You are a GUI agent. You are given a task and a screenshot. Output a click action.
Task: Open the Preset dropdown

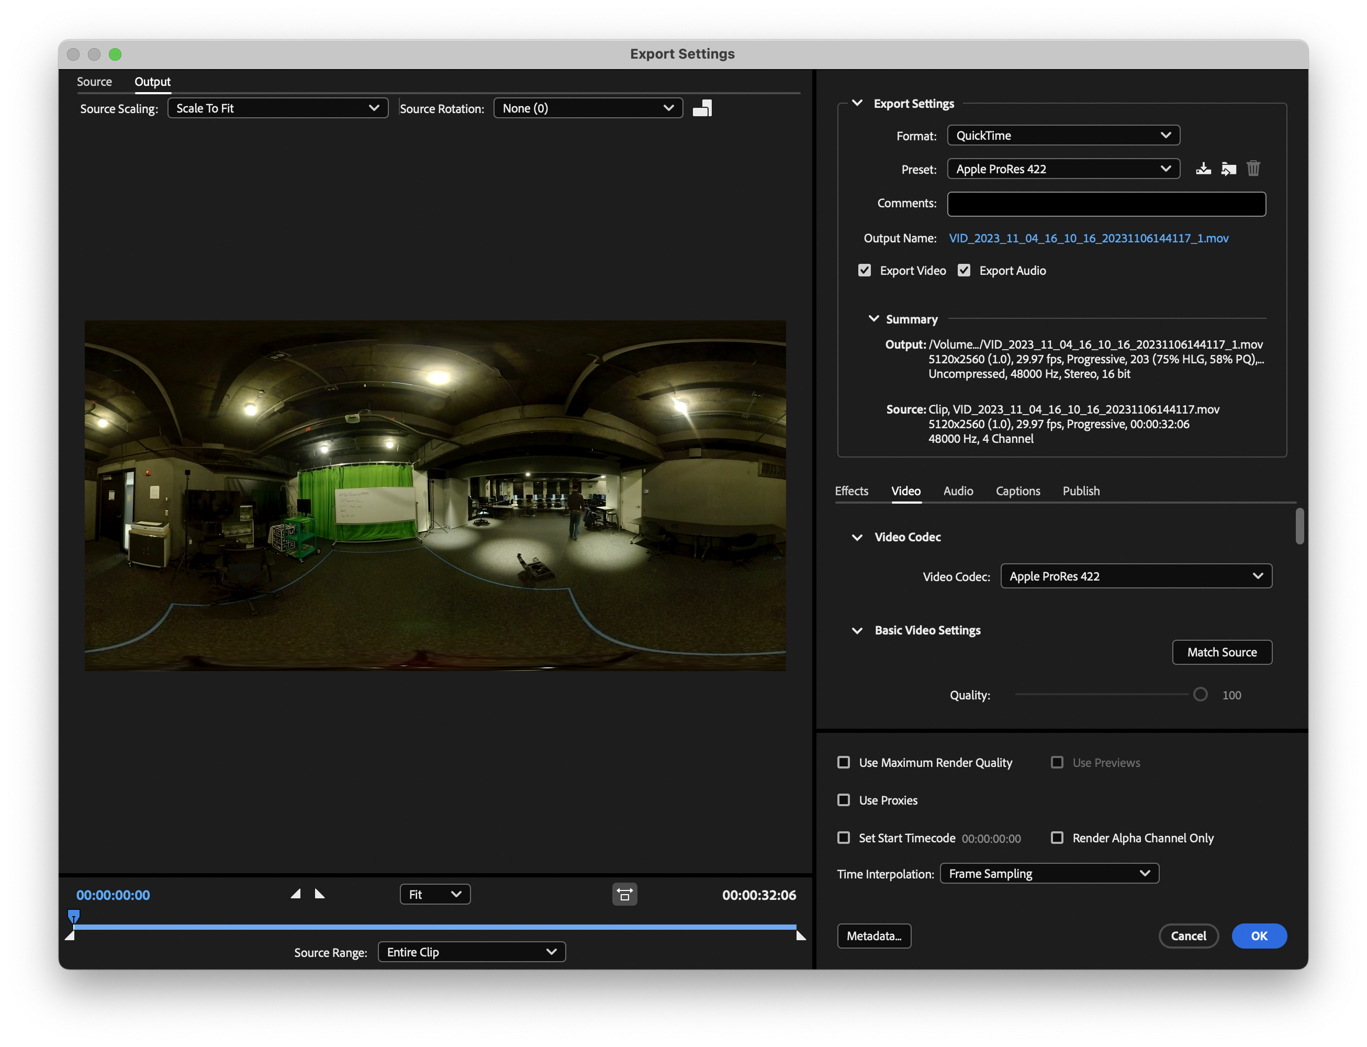[x=1063, y=169]
